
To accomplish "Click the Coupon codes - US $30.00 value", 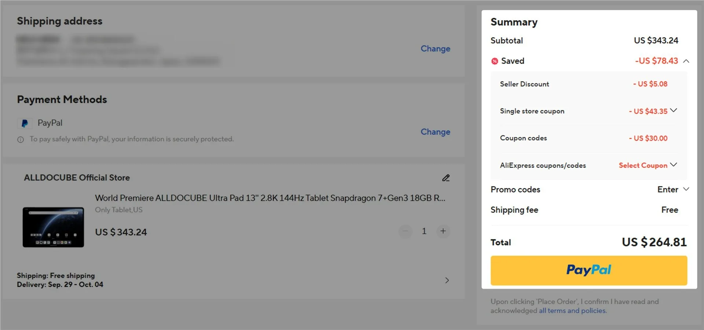I will click(648, 138).
